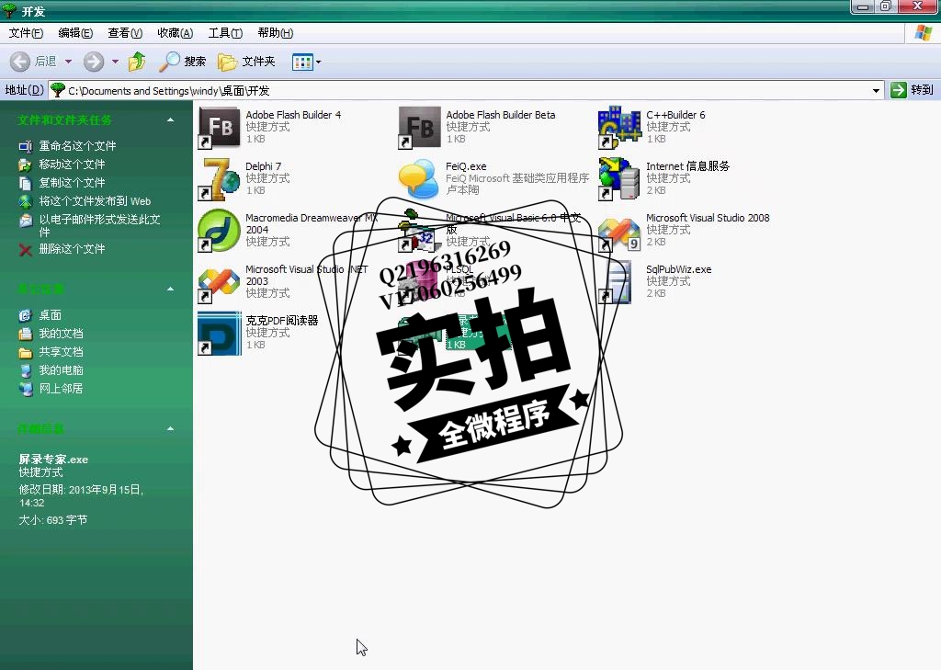Go back using the 后退 button

(34, 62)
